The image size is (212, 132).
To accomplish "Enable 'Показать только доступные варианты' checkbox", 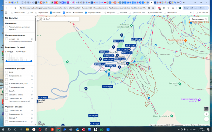I will 7,27.
